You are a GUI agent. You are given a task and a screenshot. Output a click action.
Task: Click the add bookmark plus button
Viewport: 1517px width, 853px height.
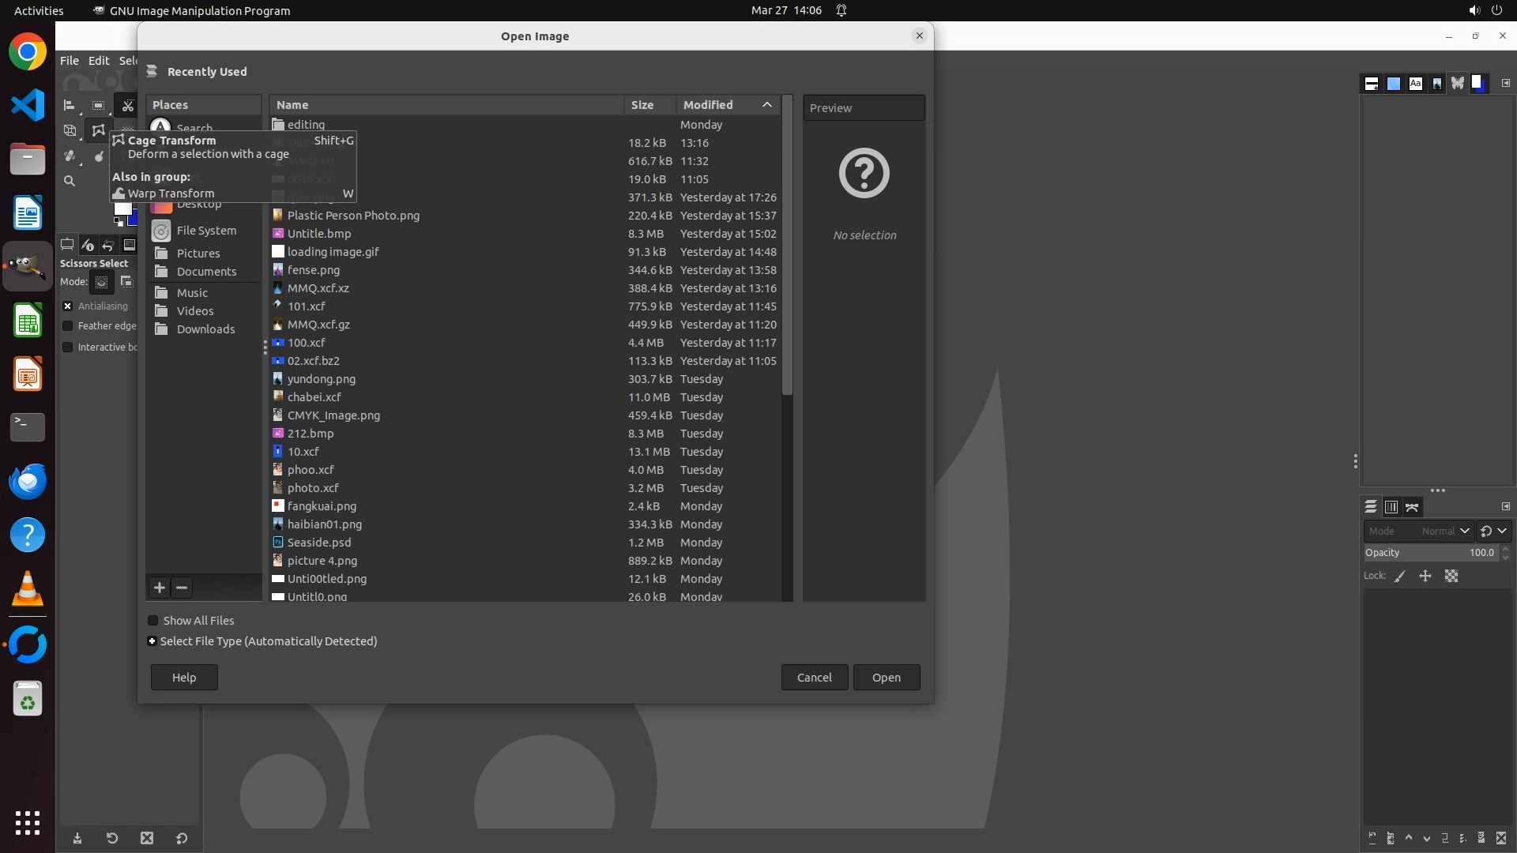point(160,588)
